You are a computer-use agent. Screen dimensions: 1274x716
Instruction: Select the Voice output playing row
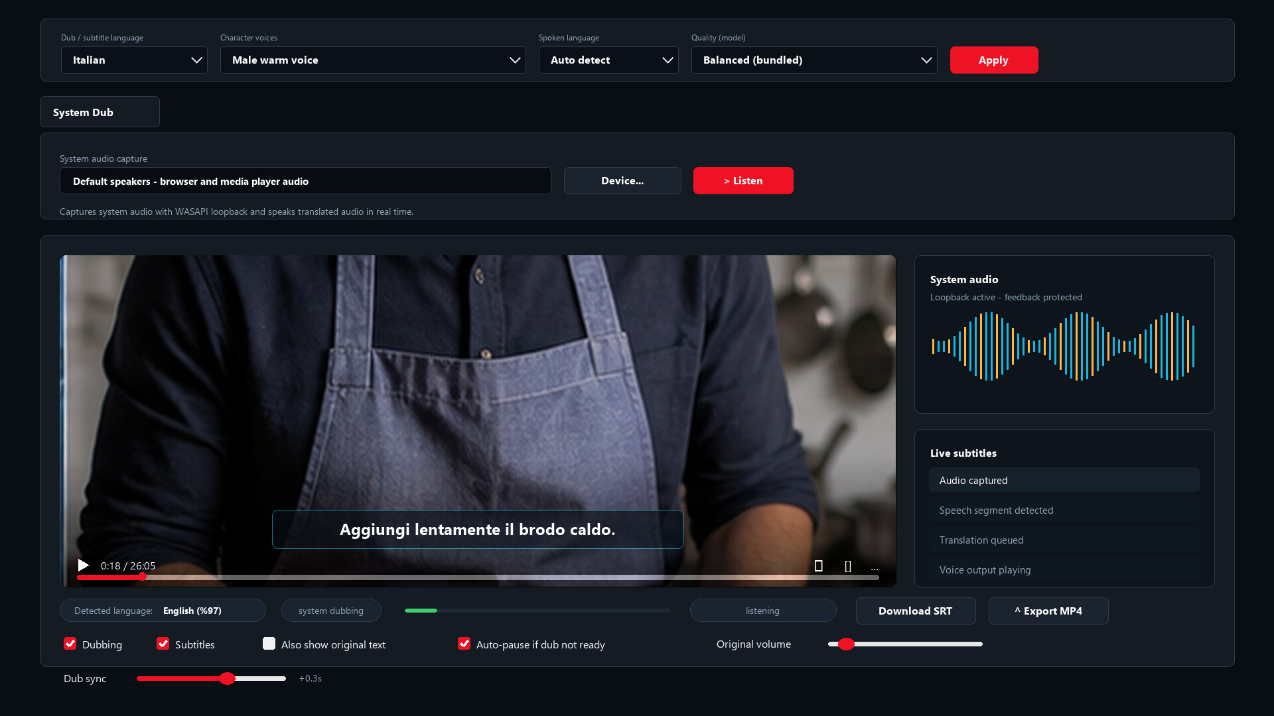(1064, 569)
